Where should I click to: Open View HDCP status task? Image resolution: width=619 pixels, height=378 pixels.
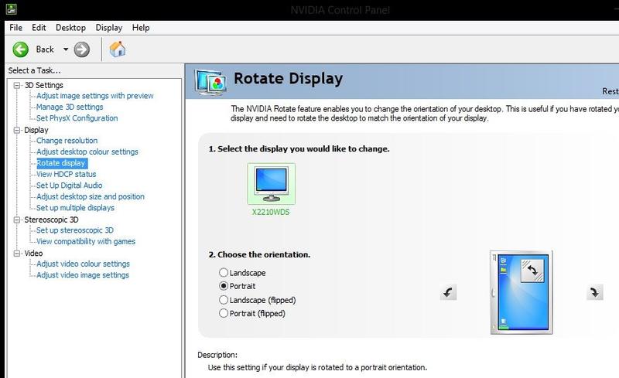[x=66, y=174]
